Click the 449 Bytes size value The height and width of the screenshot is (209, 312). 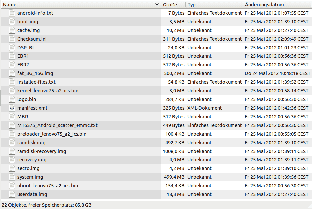point(174,125)
